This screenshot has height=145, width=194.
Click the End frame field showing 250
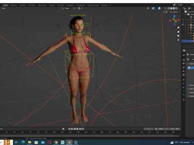tap(175, 129)
